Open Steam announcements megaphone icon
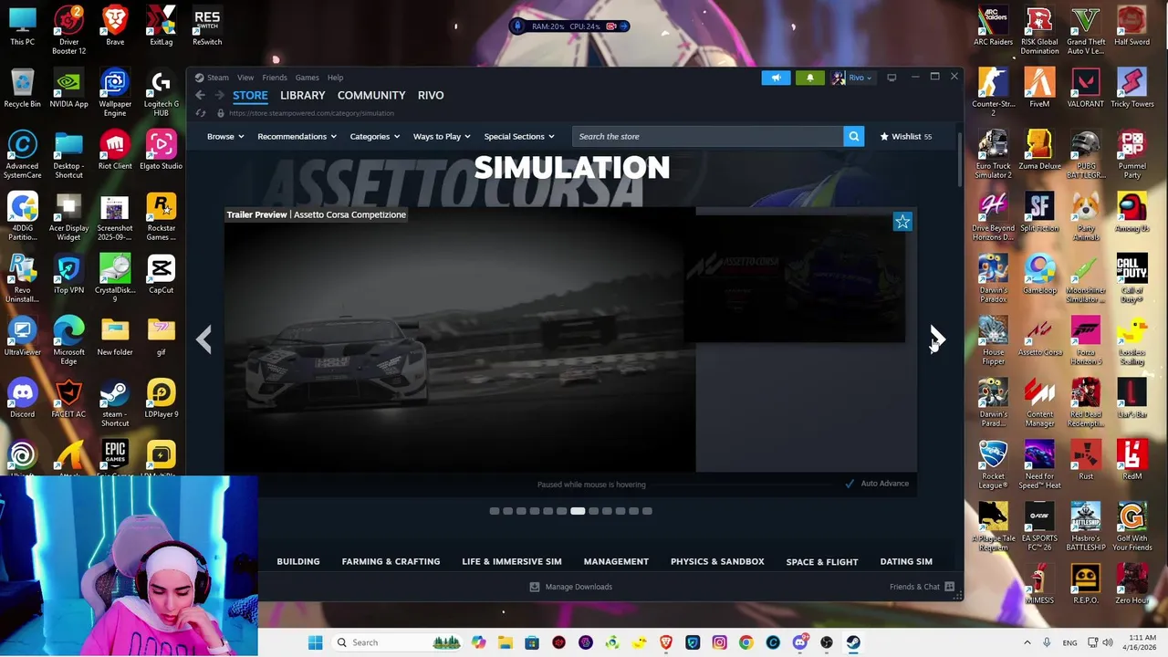Viewport: 1168px width, 657px height. click(x=776, y=78)
